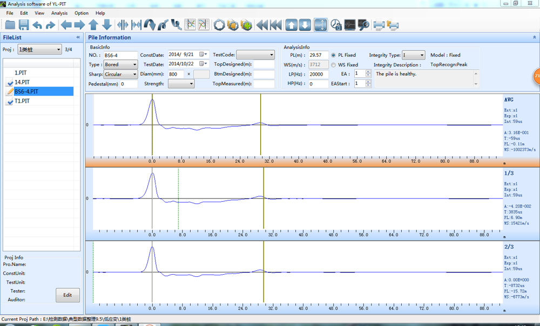Click the second curve chart icon
The width and height of the screenshot is (540, 326).
pyautogui.click(x=204, y=24)
